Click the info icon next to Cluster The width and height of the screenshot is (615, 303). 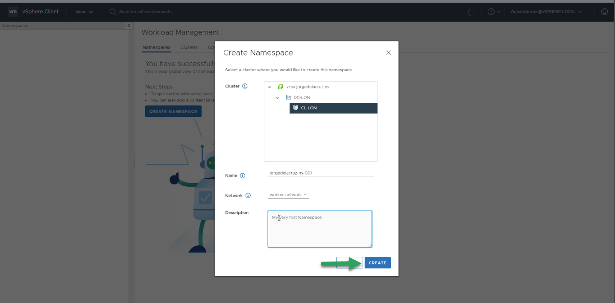point(245,86)
